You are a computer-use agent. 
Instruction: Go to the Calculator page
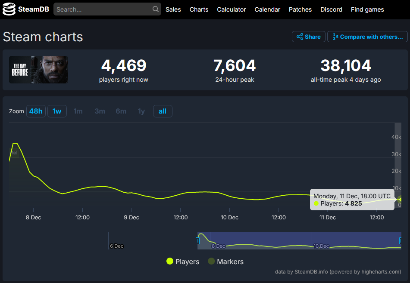point(232,9)
